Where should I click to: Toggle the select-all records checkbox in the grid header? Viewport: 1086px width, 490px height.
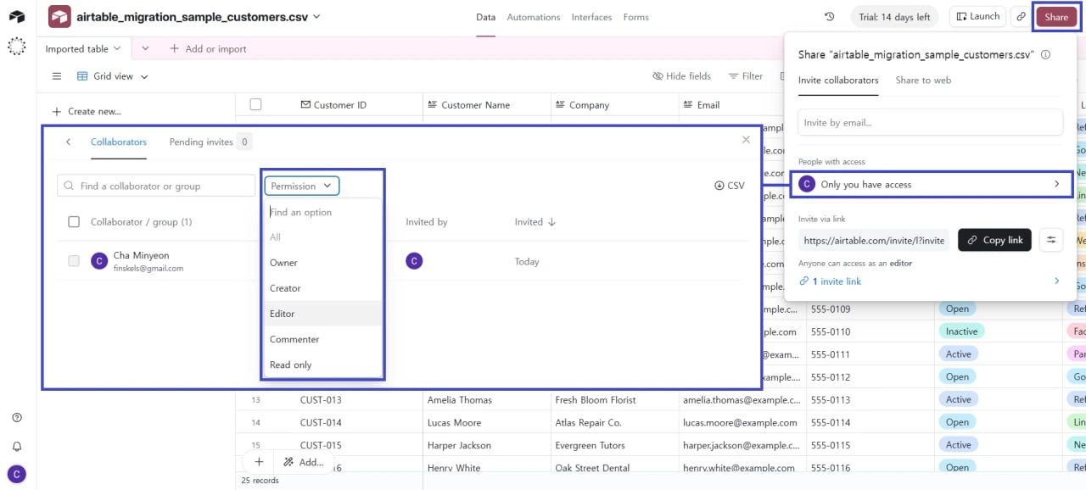coord(255,104)
